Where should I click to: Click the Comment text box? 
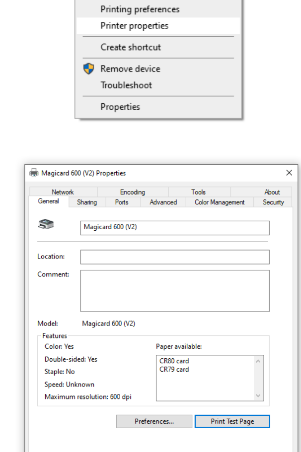coord(175,291)
